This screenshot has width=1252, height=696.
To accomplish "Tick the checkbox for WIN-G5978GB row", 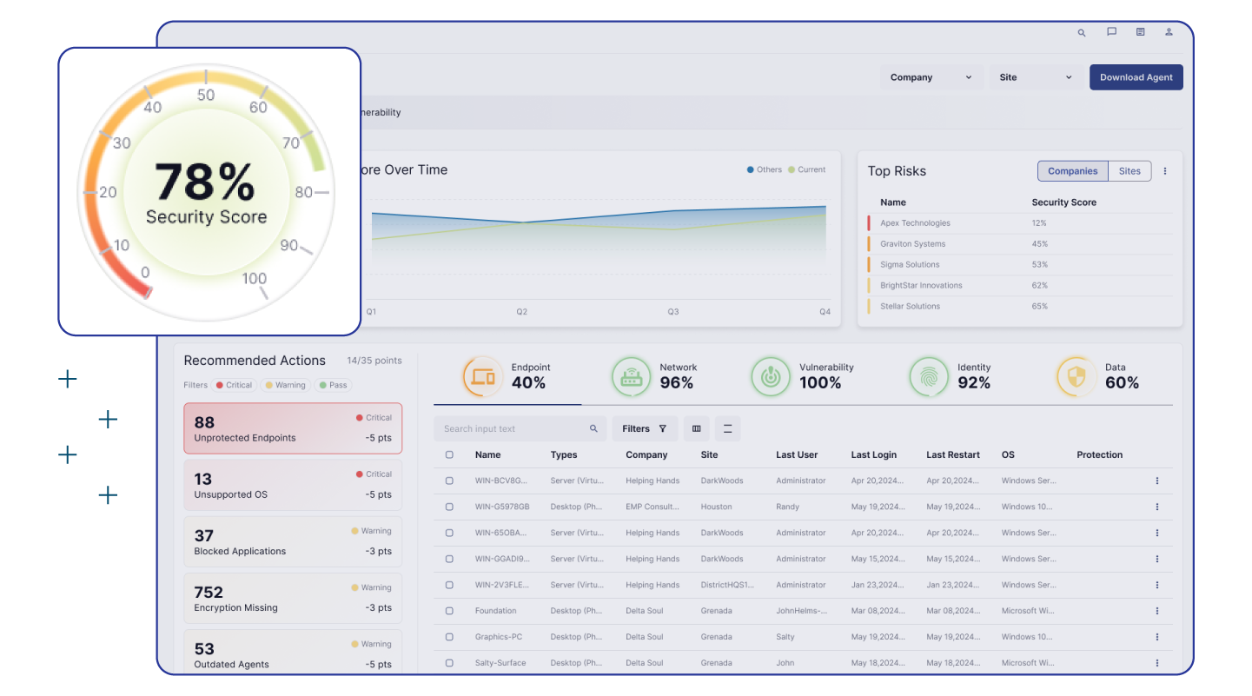I will [x=449, y=507].
